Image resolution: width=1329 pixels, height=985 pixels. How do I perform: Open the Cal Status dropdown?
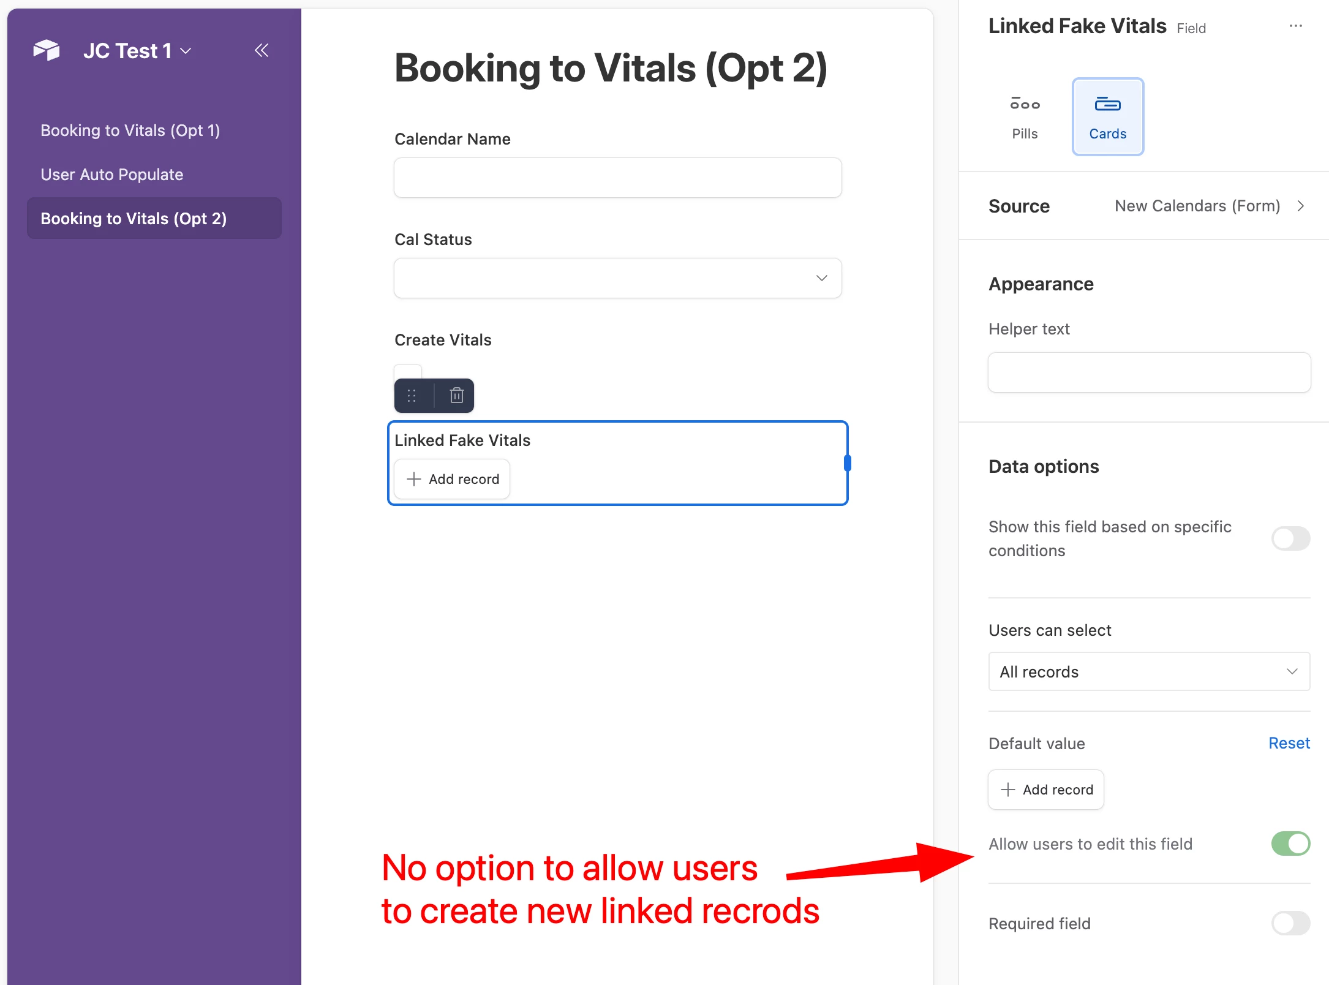(617, 278)
